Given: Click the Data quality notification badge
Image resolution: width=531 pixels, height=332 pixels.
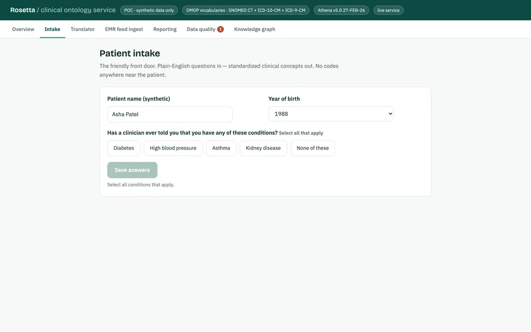Looking at the screenshot, I should pos(221,29).
